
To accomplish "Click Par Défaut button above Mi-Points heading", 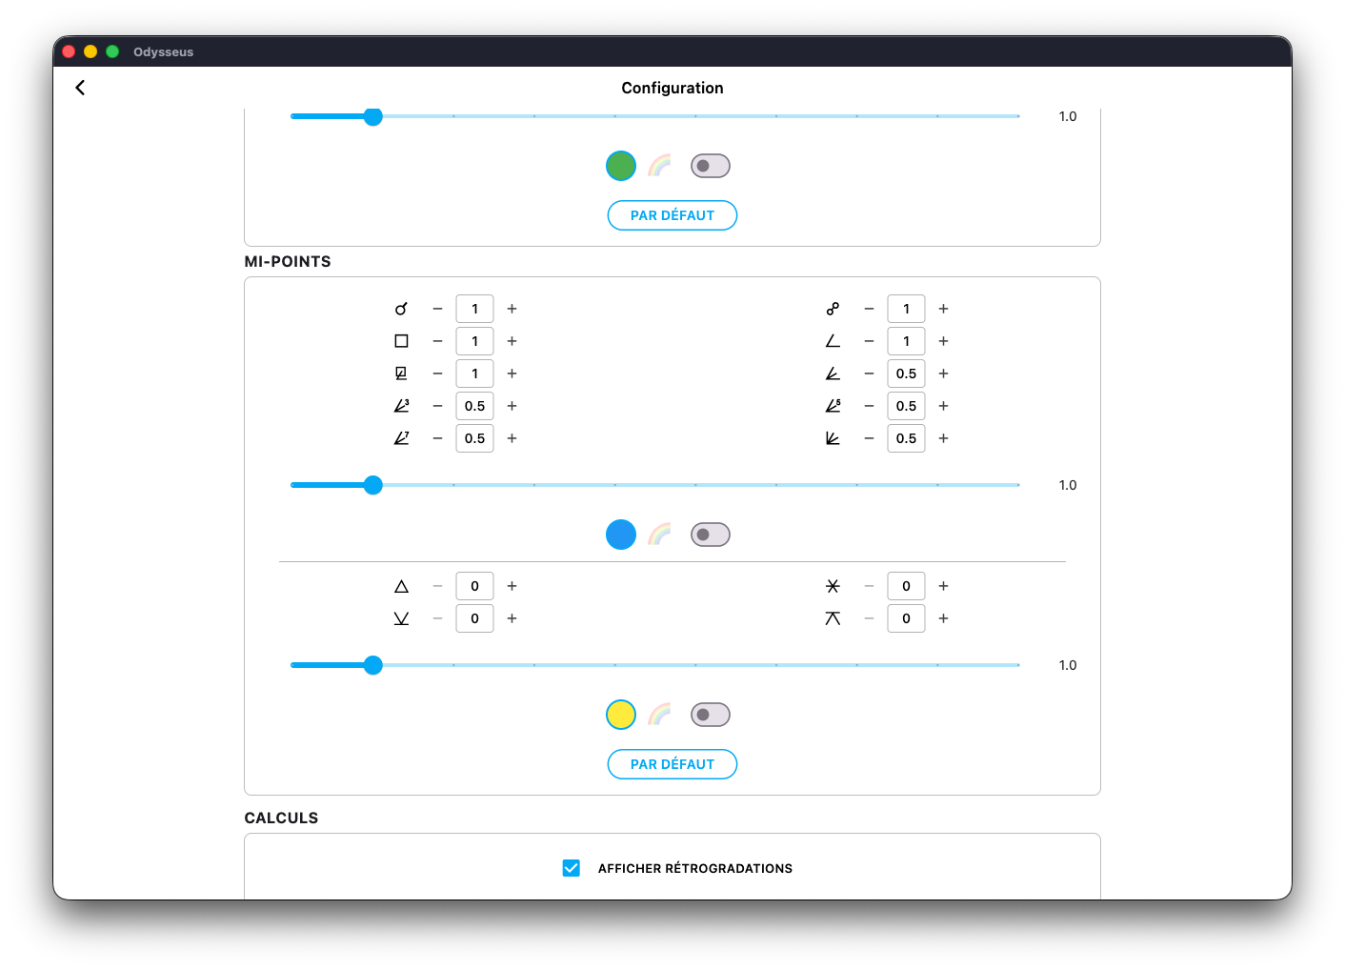I will 672,215.
